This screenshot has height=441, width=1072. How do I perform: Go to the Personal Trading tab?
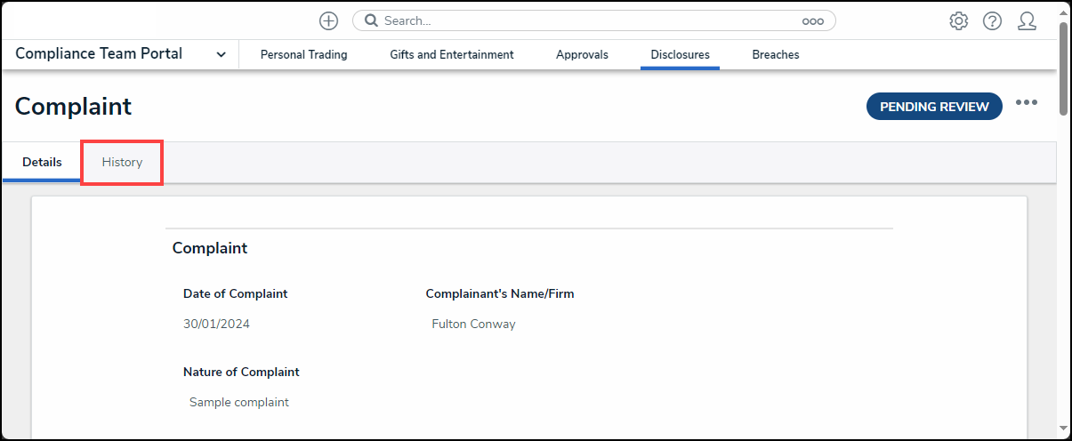coord(303,55)
